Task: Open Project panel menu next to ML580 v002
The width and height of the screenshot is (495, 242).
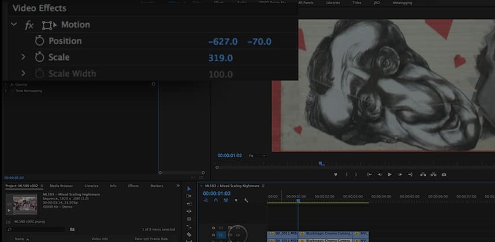Action: pyautogui.click(x=42, y=186)
